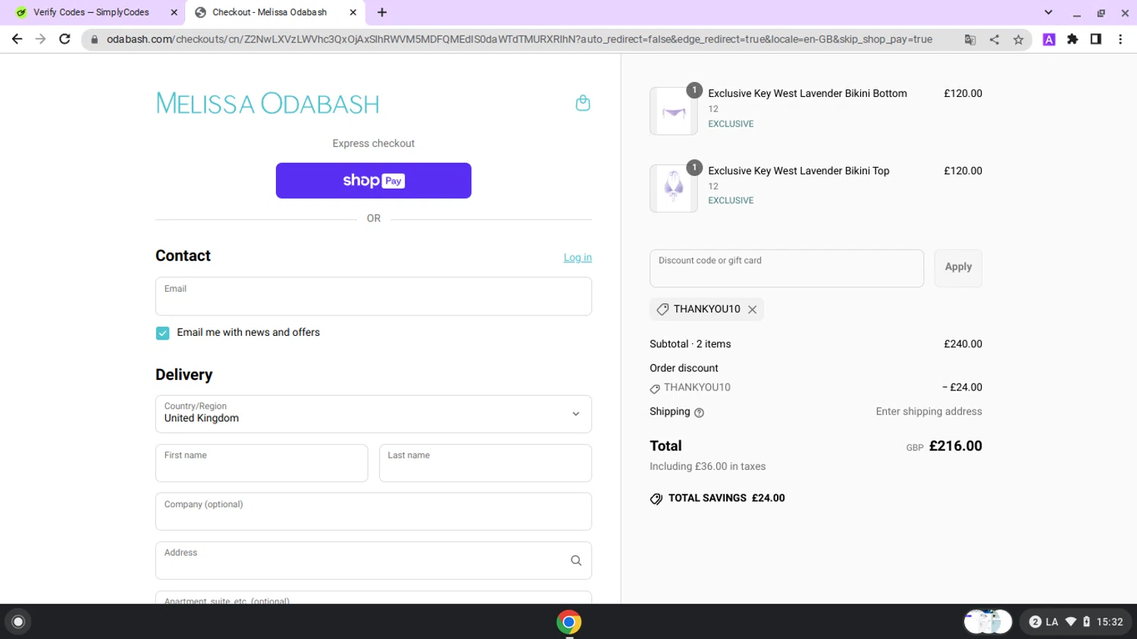Click the Lavender Bikini Top thumbnail

click(x=673, y=188)
